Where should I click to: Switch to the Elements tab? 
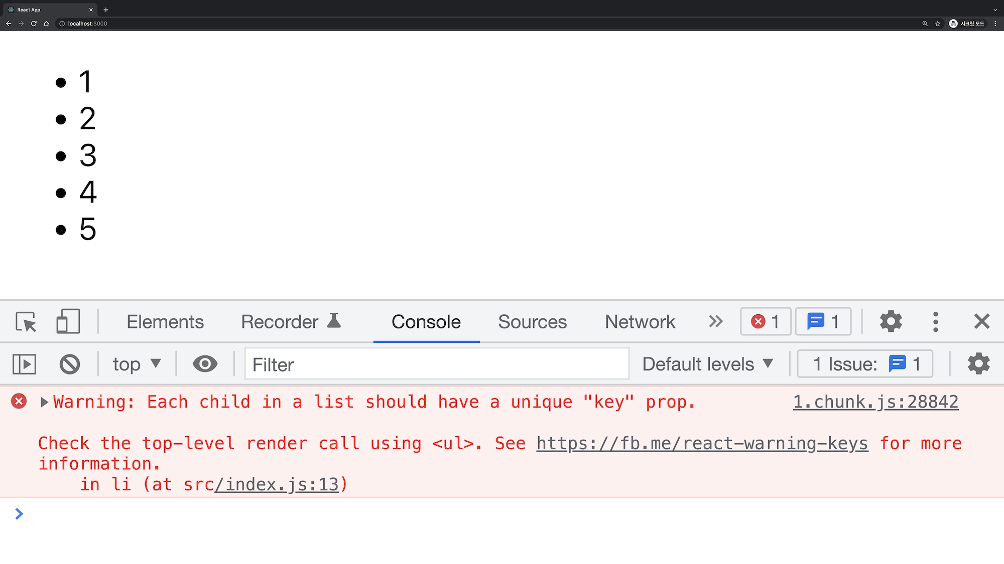[165, 321]
